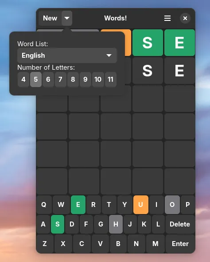Select 9 letters

[86, 79]
